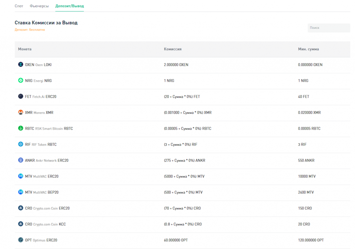355x249 pixels.
Task: Click the orange Monero XMR icon
Action: click(x=20, y=112)
